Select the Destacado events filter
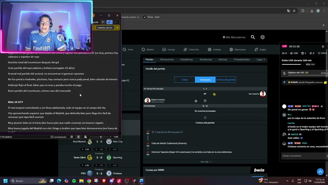The width and height of the screenshot is (328, 185). (205, 80)
